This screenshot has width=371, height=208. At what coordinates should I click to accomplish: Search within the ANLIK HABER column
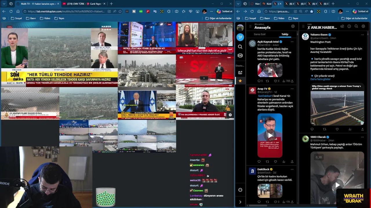pos(356,26)
